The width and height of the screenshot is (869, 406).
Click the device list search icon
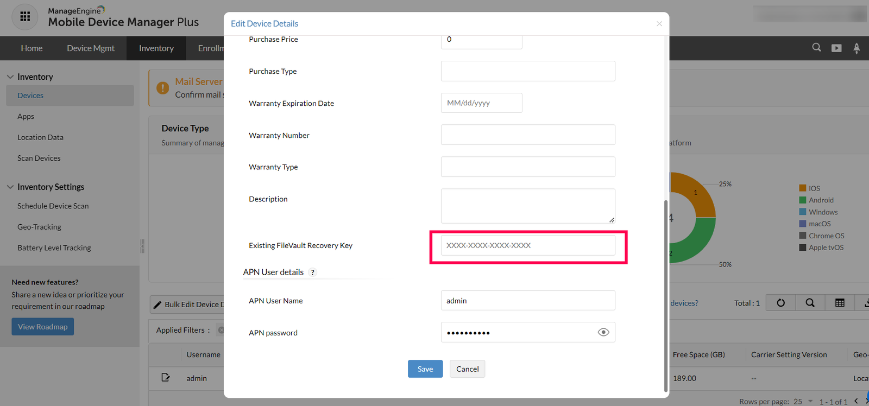tap(810, 303)
